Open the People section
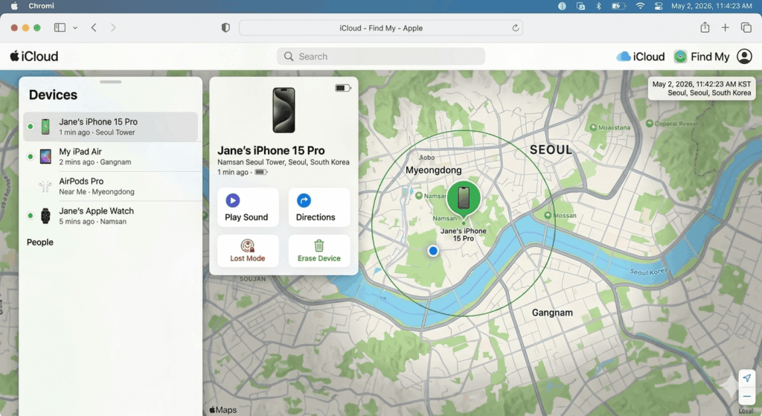 click(40, 242)
